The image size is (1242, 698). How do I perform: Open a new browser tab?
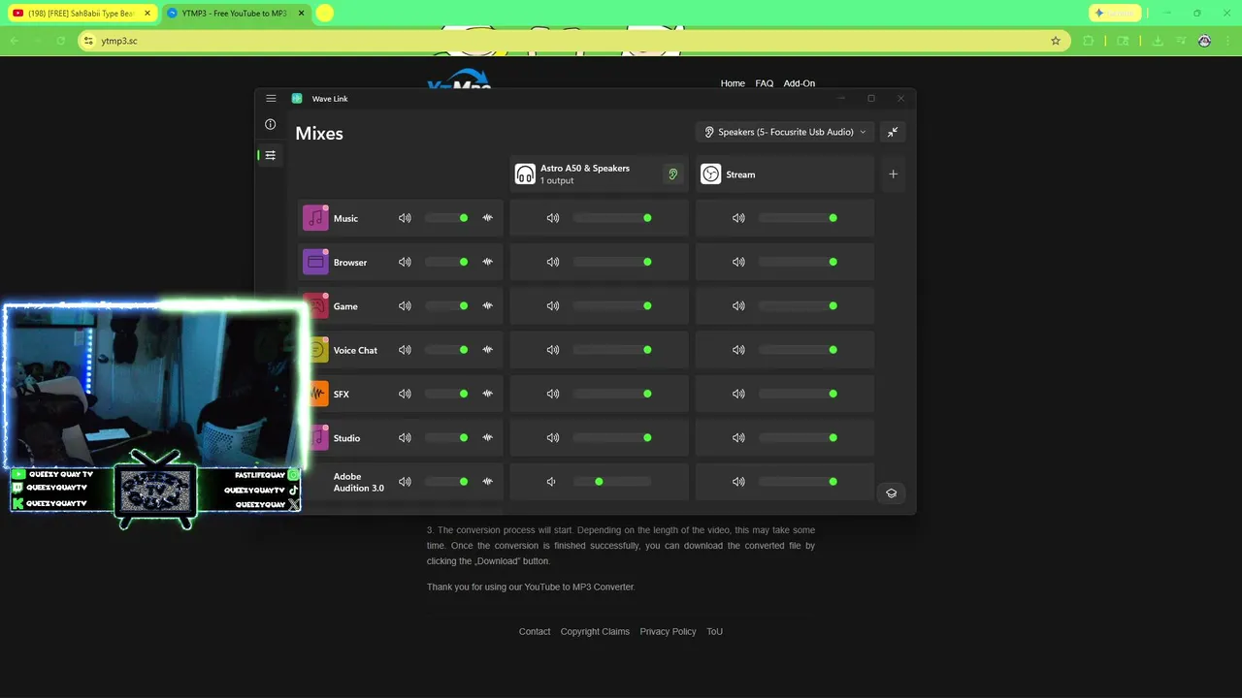point(324,13)
